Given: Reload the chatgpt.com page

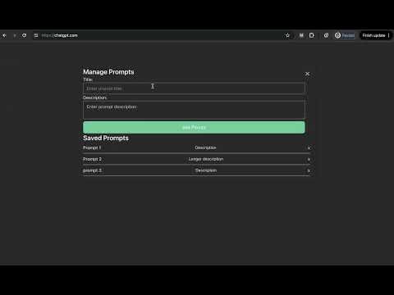Looking at the screenshot, I should [25, 35].
